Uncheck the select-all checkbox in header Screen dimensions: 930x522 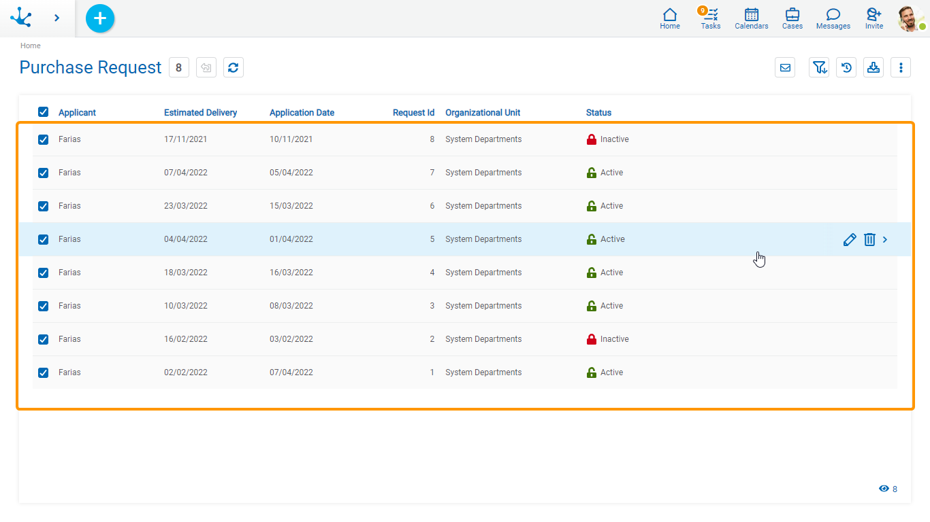[x=44, y=112]
